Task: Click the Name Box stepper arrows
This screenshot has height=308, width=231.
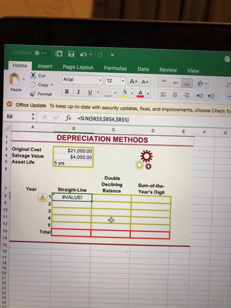Action: tap(33, 117)
